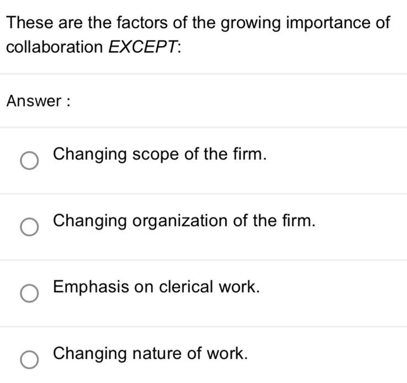Viewport: 407px width, 383px height.
Task: Select the radio button for Changing scope of the firm
Action: [x=30, y=161]
